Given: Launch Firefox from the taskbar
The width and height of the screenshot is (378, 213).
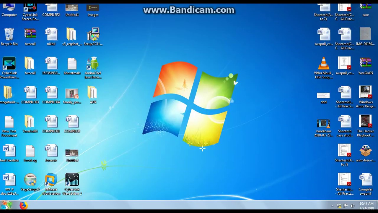Looking at the screenshot, I should click(24, 205).
